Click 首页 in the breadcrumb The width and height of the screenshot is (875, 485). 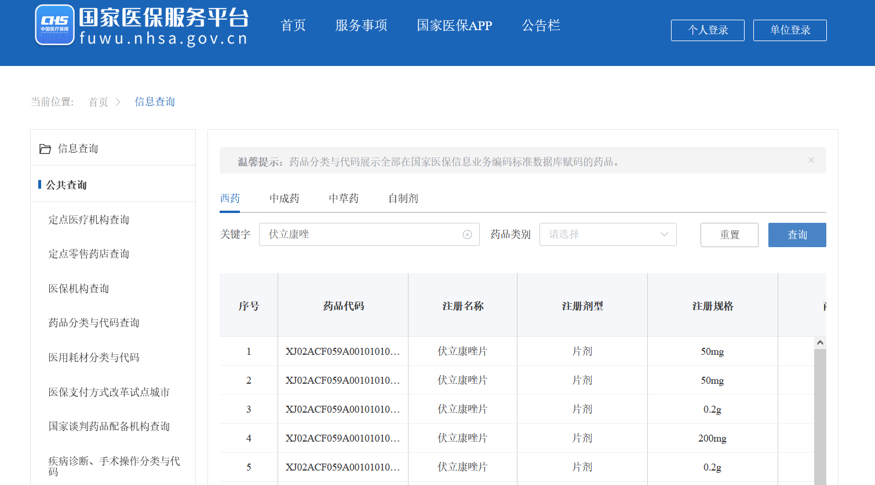[x=98, y=102]
